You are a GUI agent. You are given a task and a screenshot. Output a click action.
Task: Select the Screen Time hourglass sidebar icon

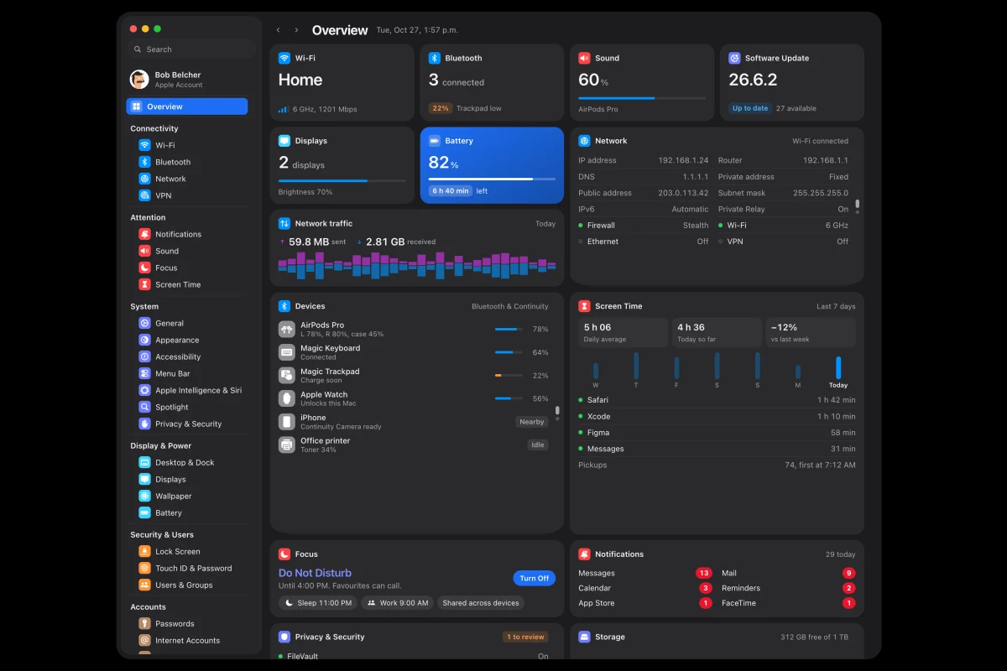point(144,284)
